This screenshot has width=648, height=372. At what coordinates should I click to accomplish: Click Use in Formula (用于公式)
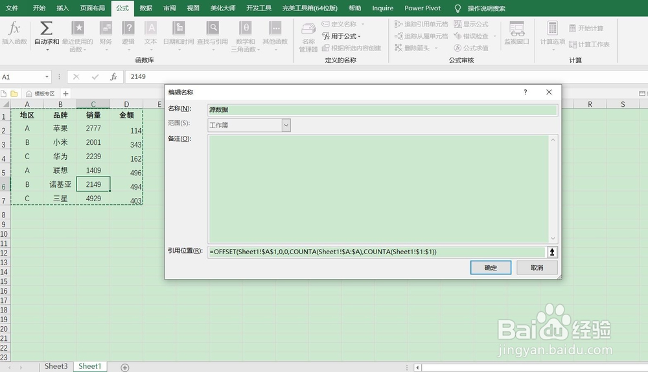[341, 36]
